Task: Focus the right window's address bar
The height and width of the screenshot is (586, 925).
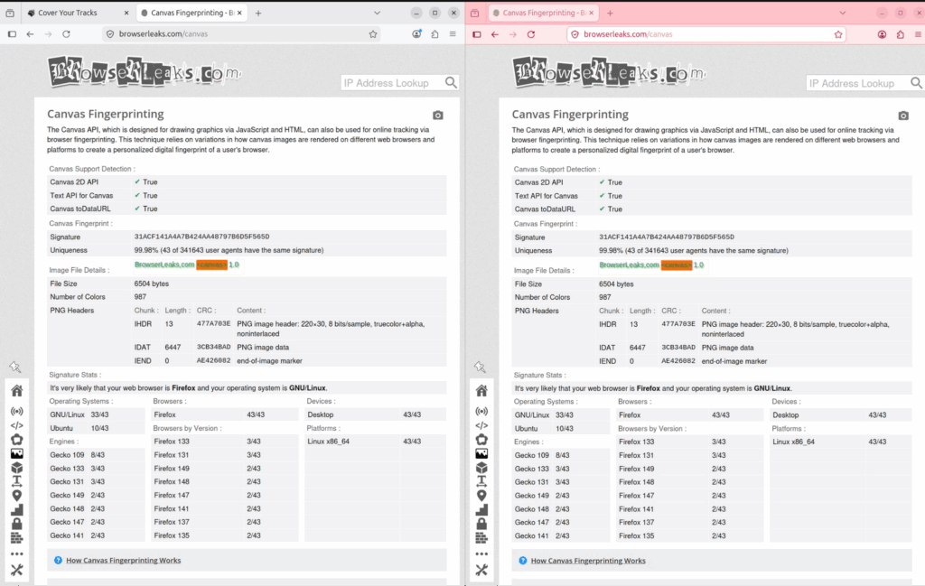Action: pos(706,34)
